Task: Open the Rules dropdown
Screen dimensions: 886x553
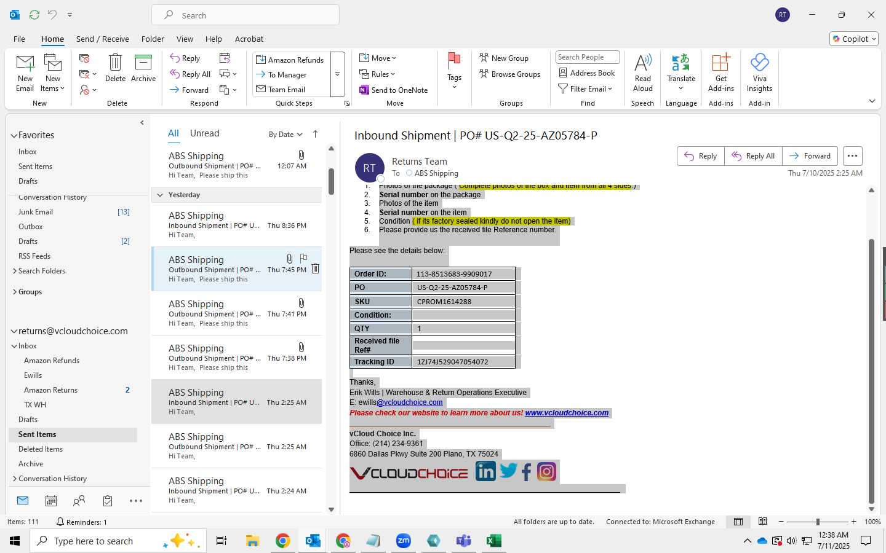Action: [x=377, y=74]
